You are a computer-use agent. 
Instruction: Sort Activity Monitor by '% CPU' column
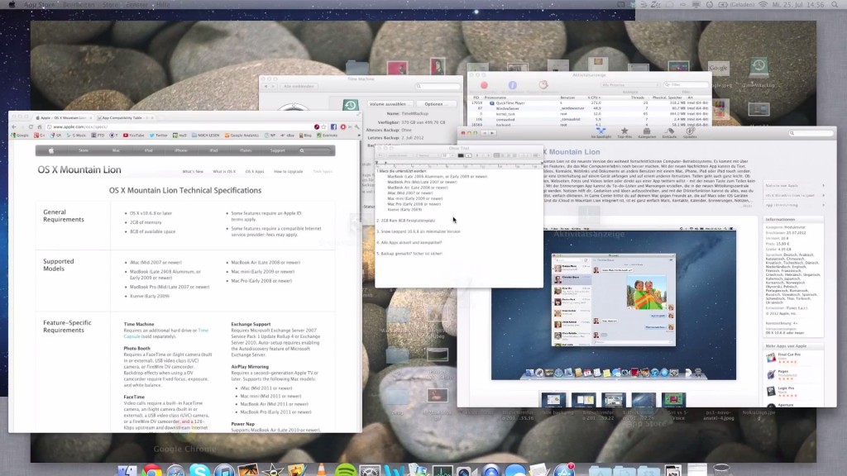click(x=594, y=98)
